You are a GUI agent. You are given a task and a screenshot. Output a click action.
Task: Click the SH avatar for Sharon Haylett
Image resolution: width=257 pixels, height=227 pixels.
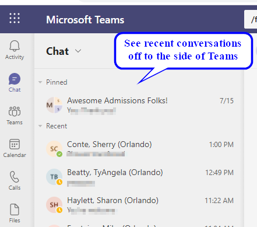tap(54, 205)
